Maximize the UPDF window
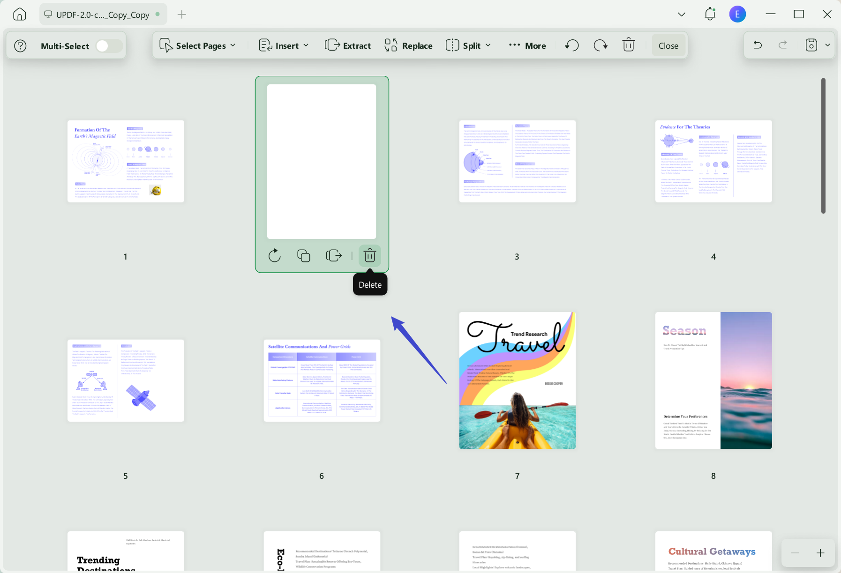841x573 pixels. [x=799, y=14]
